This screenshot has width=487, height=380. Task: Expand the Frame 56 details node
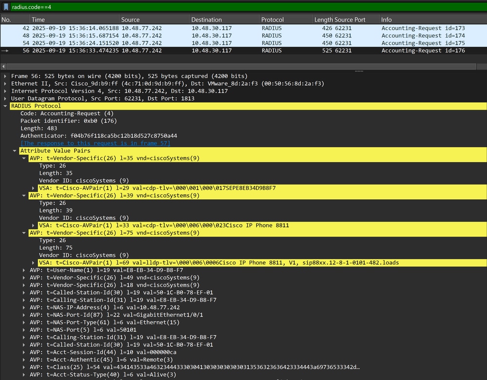(x=5, y=76)
